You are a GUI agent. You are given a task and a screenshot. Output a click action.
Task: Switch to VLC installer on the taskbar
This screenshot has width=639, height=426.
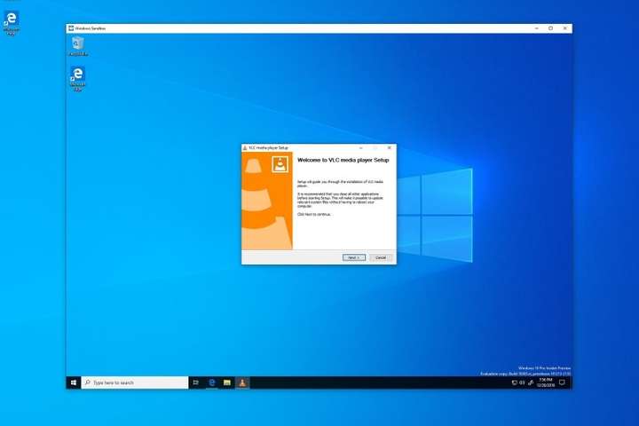(243, 383)
